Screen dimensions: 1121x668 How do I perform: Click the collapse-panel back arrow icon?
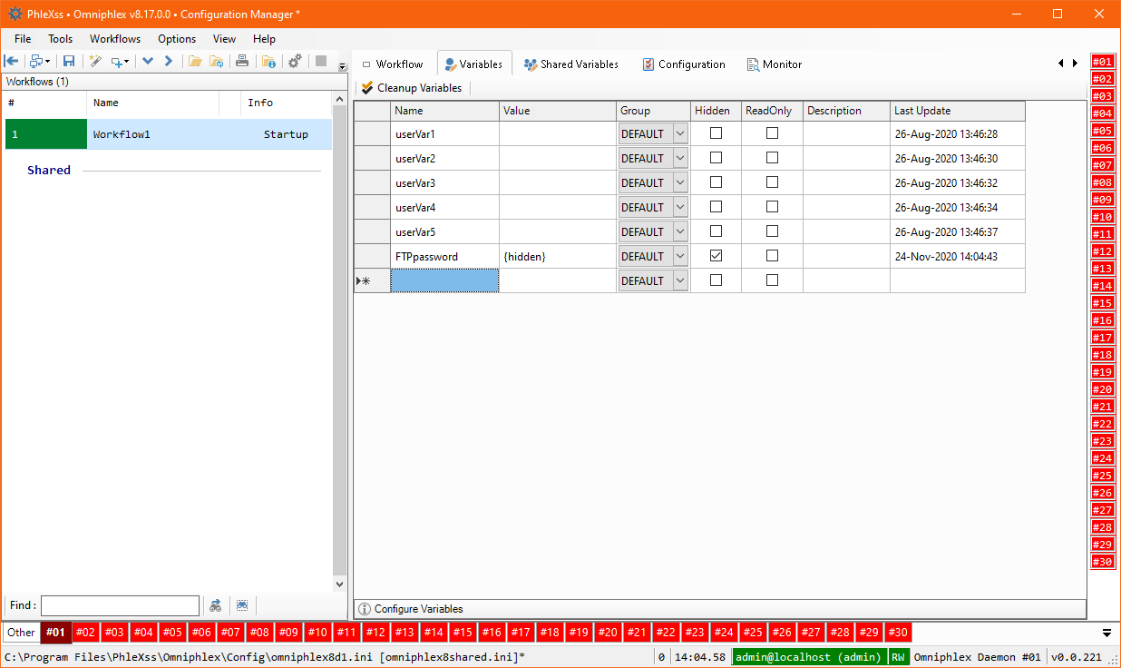click(x=12, y=62)
